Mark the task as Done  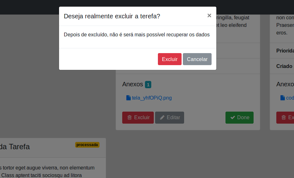click(x=239, y=118)
